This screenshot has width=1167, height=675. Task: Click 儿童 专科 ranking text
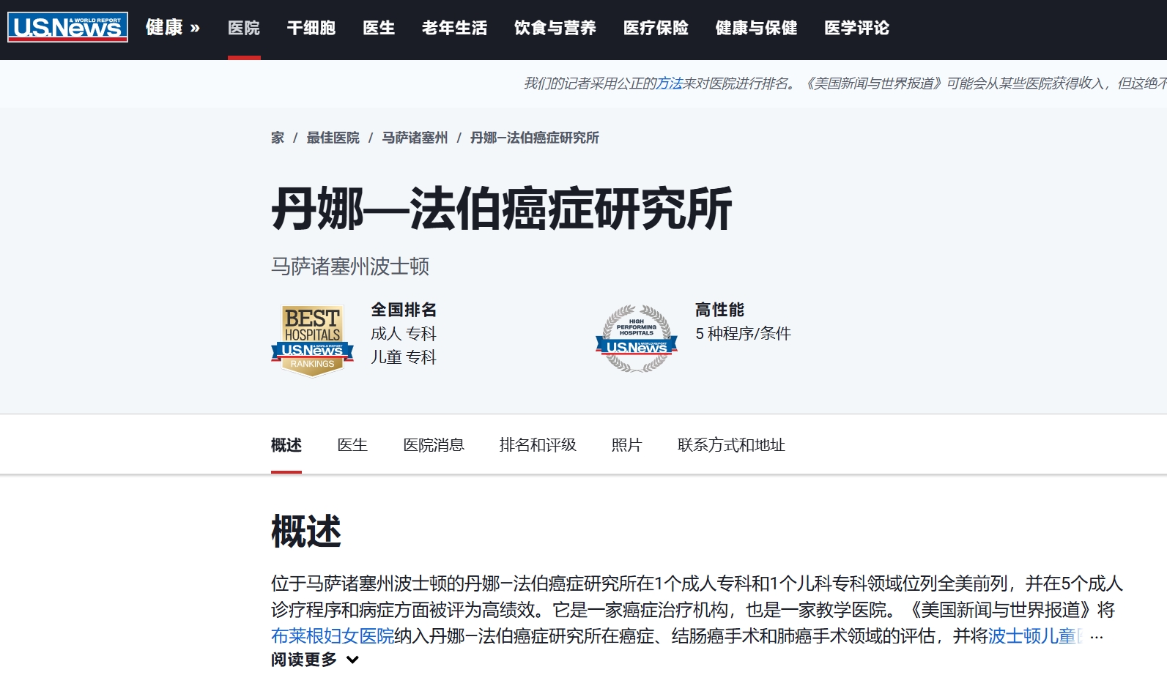(x=404, y=357)
